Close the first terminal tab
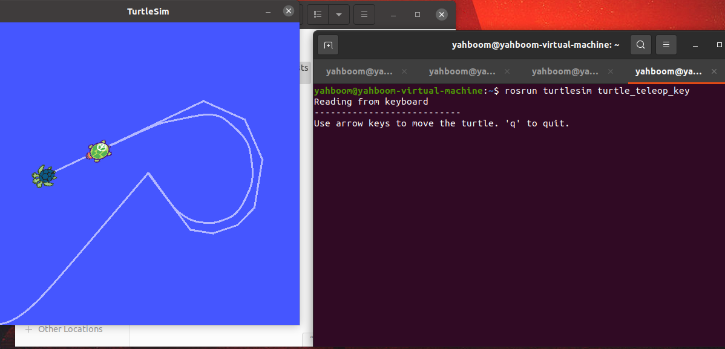 [404, 71]
